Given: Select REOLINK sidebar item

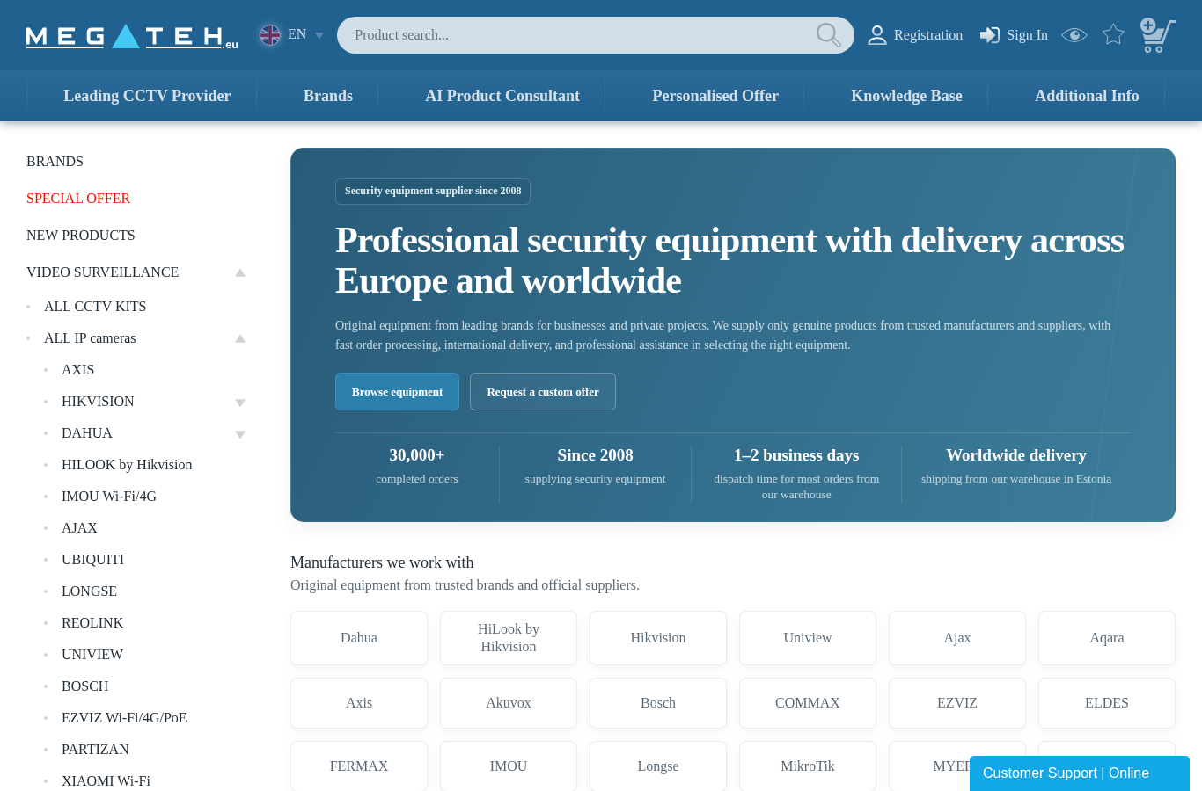Looking at the screenshot, I should (92, 623).
